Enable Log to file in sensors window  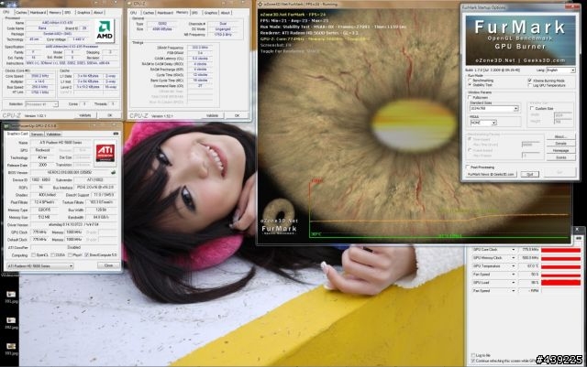[x=473, y=355]
